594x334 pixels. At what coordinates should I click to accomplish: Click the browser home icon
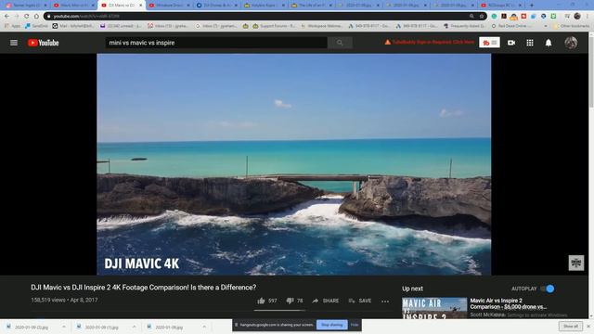tap(36, 17)
